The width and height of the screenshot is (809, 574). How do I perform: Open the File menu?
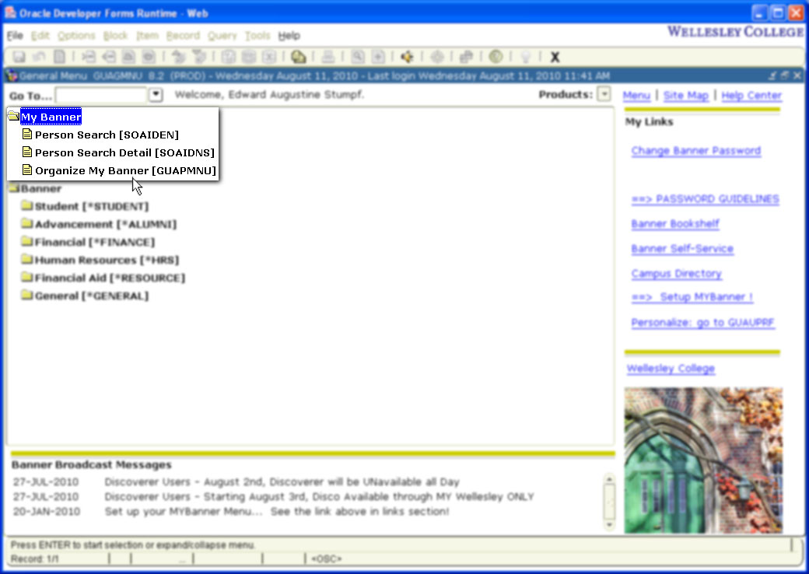15,36
